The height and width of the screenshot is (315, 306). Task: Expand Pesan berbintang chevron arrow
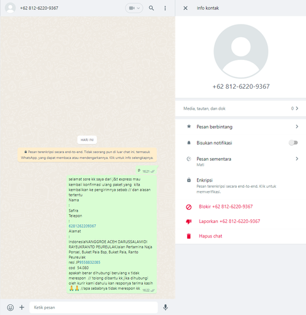(x=297, y=127)
